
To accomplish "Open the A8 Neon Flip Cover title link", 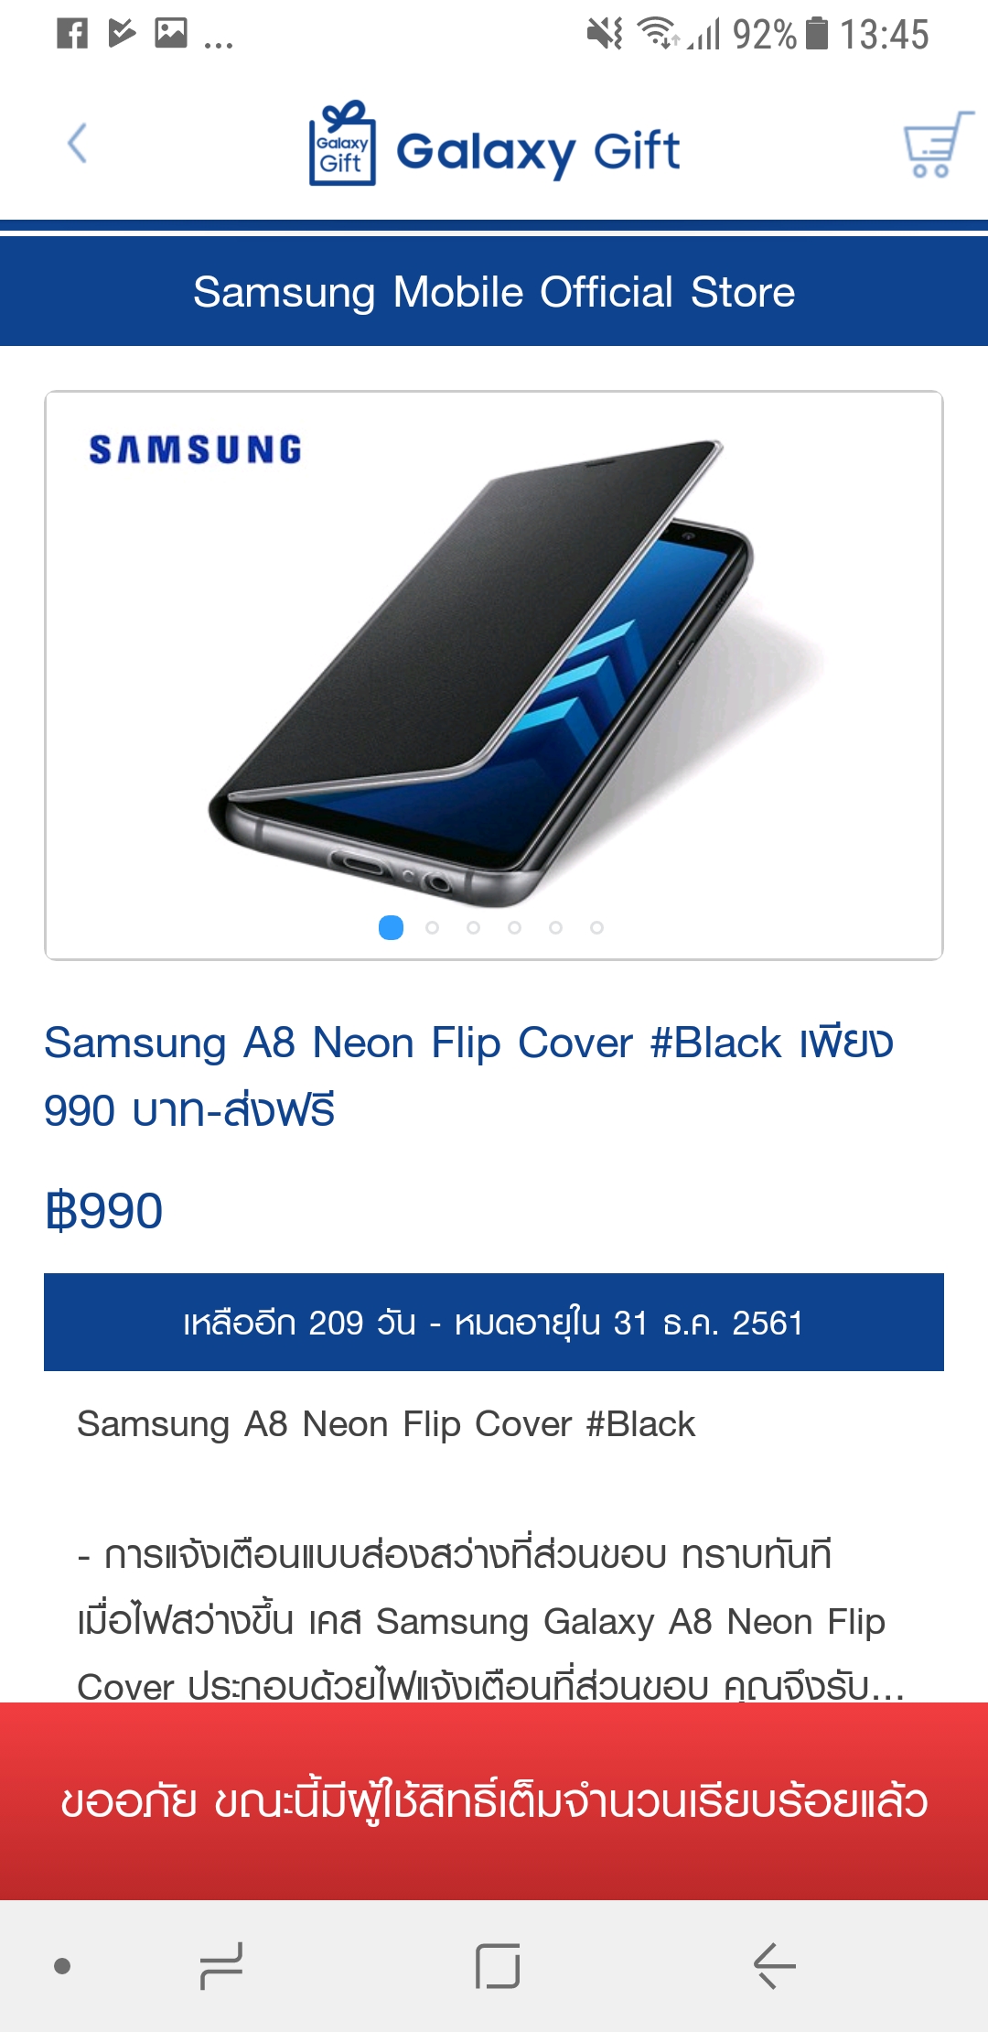I will [x=469, y=1076].
